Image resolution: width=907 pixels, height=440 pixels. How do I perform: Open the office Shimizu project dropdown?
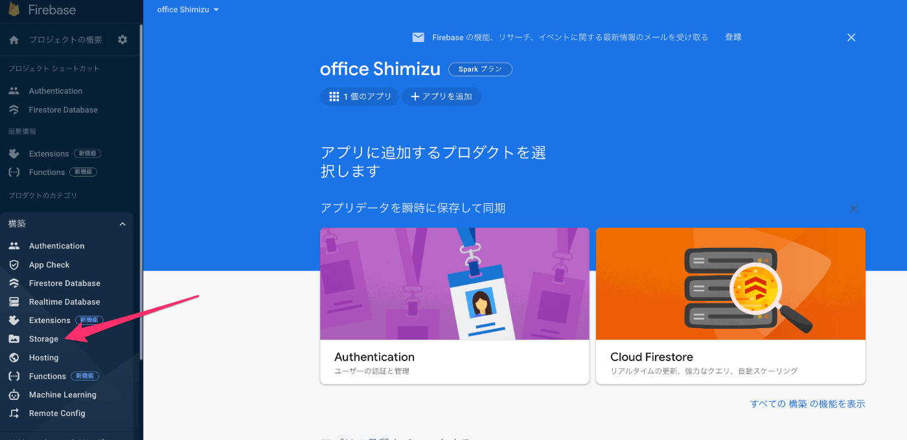pyautogui.click(x=188, y=10)
